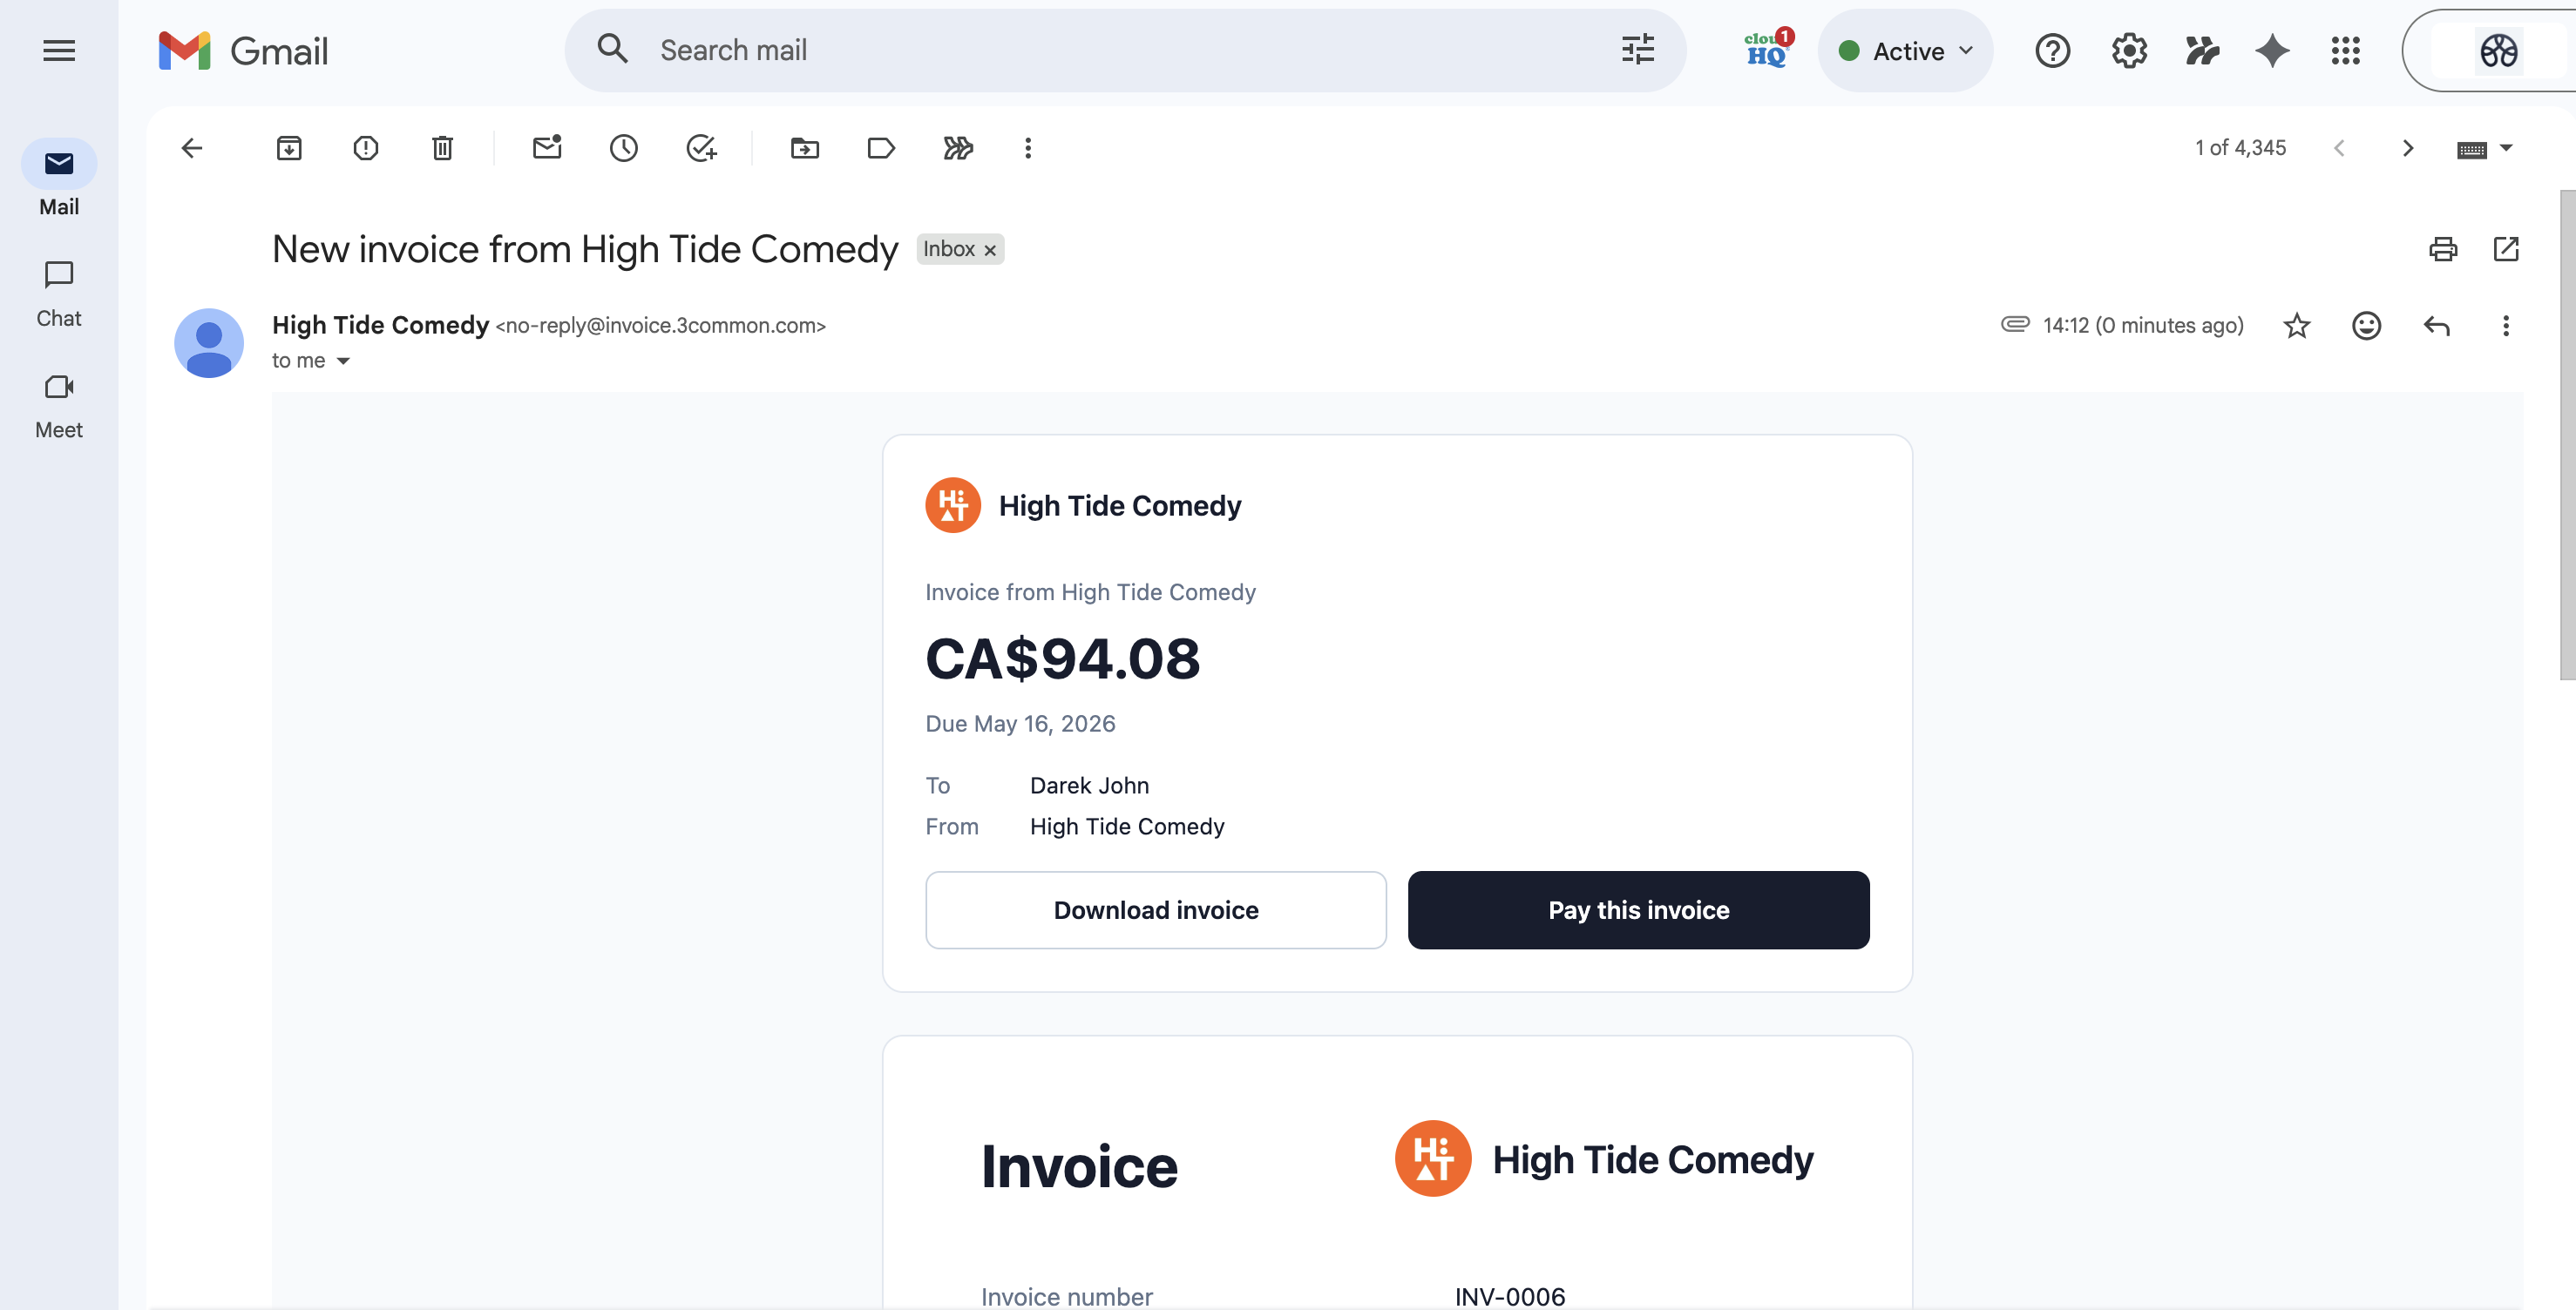Screen dimensions: 2576x1310
Task: Click the CA$94.08 amount
Action: pyautogui.click(x=1062, y=658)
